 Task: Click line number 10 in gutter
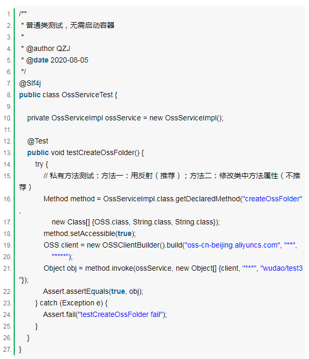pyautogui.click(x=7, y=118)
